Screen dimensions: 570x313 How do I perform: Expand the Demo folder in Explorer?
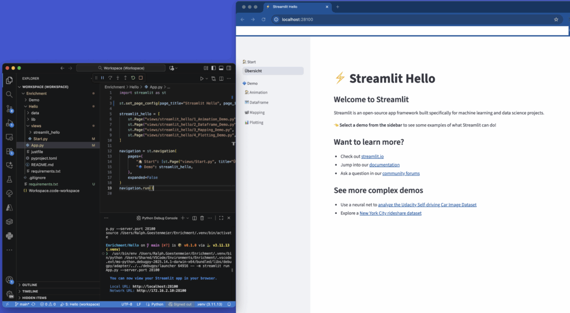pyautogui.click(x=34, y=100)
